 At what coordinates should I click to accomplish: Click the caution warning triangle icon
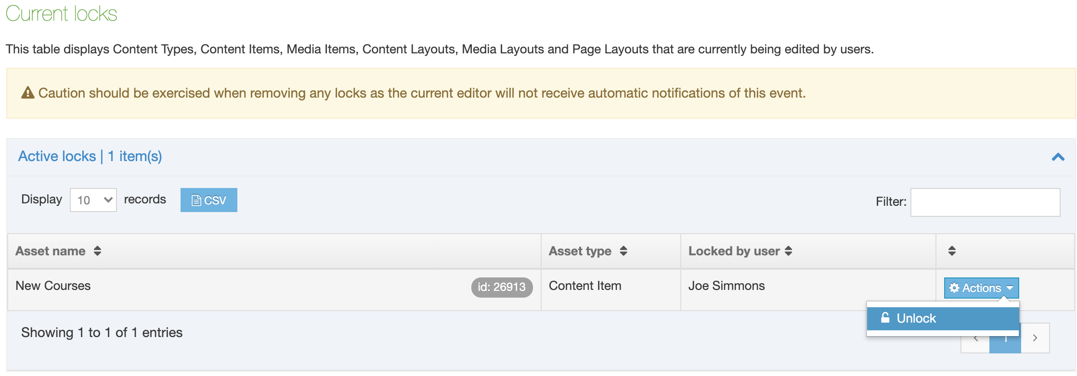click(28, 92)
